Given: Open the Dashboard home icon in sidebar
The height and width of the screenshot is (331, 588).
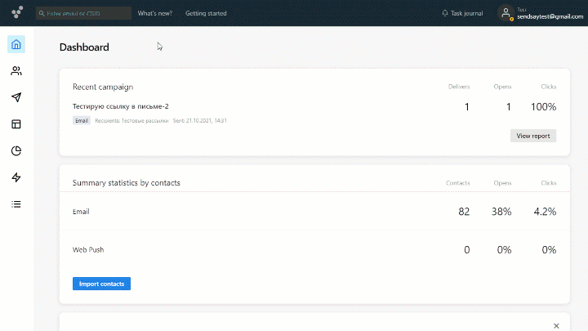Looking at the screenshot, I should pyautogui.click(x=16, y=44).
